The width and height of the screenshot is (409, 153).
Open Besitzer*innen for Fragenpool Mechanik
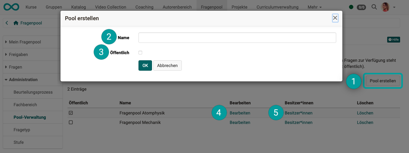point(298,122)
